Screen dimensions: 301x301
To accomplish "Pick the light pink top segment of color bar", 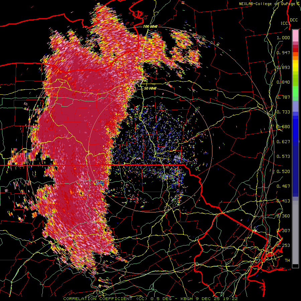I will coord(295,36).
